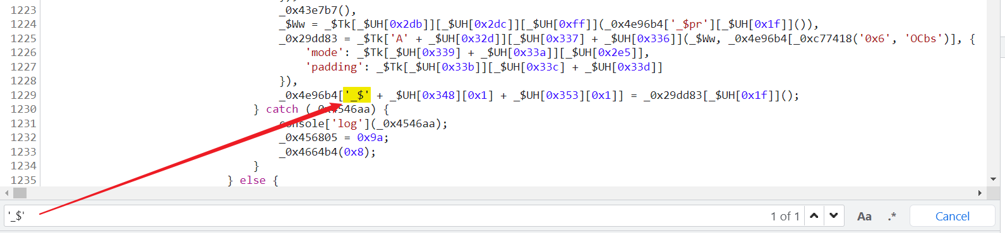
Task: Select line number 1227
Action: click(x=23, y=67)
